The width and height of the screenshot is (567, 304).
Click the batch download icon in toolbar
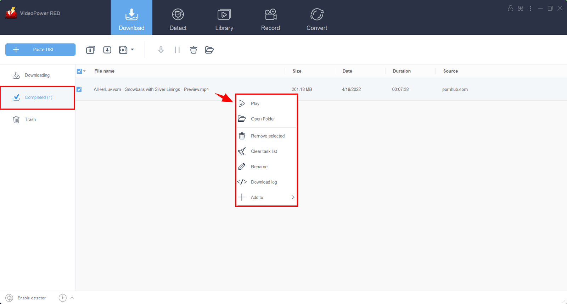coord(91,50)
